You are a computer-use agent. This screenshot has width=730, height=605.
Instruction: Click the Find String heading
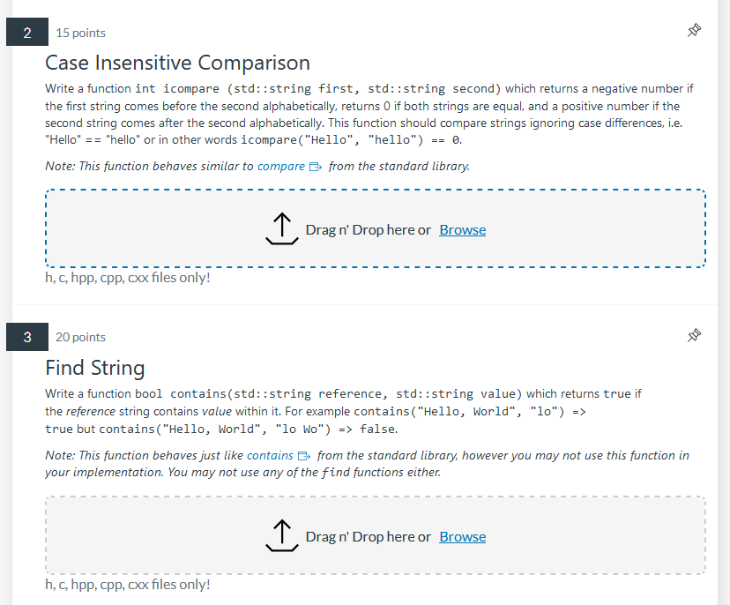click(94, 368)
